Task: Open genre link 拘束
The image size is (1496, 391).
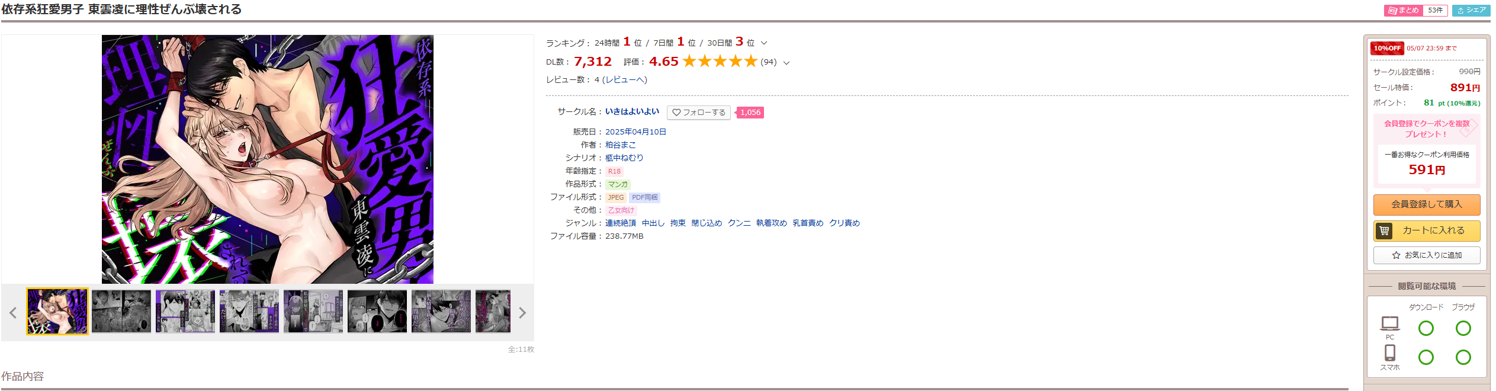Action: point(678,223)
